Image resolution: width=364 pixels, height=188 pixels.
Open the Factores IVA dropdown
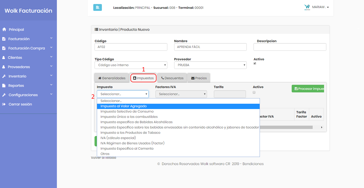[x=181, y=94]
